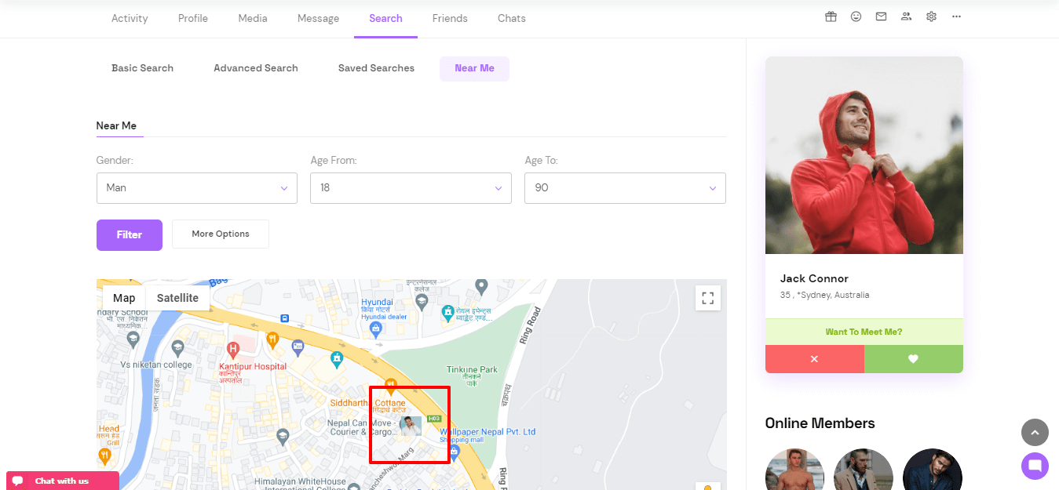Open the Basic Search sub-tab
This screenshot has height=490, width=1059.
click(142, 68)
